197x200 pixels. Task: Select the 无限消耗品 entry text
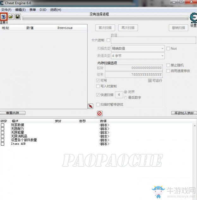pos(19,136)
